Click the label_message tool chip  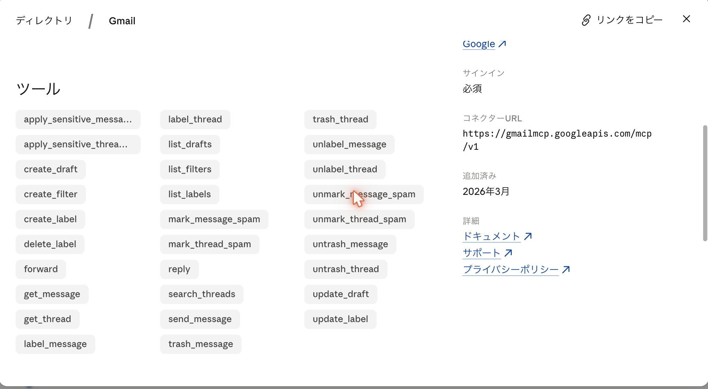coord(55,344)
